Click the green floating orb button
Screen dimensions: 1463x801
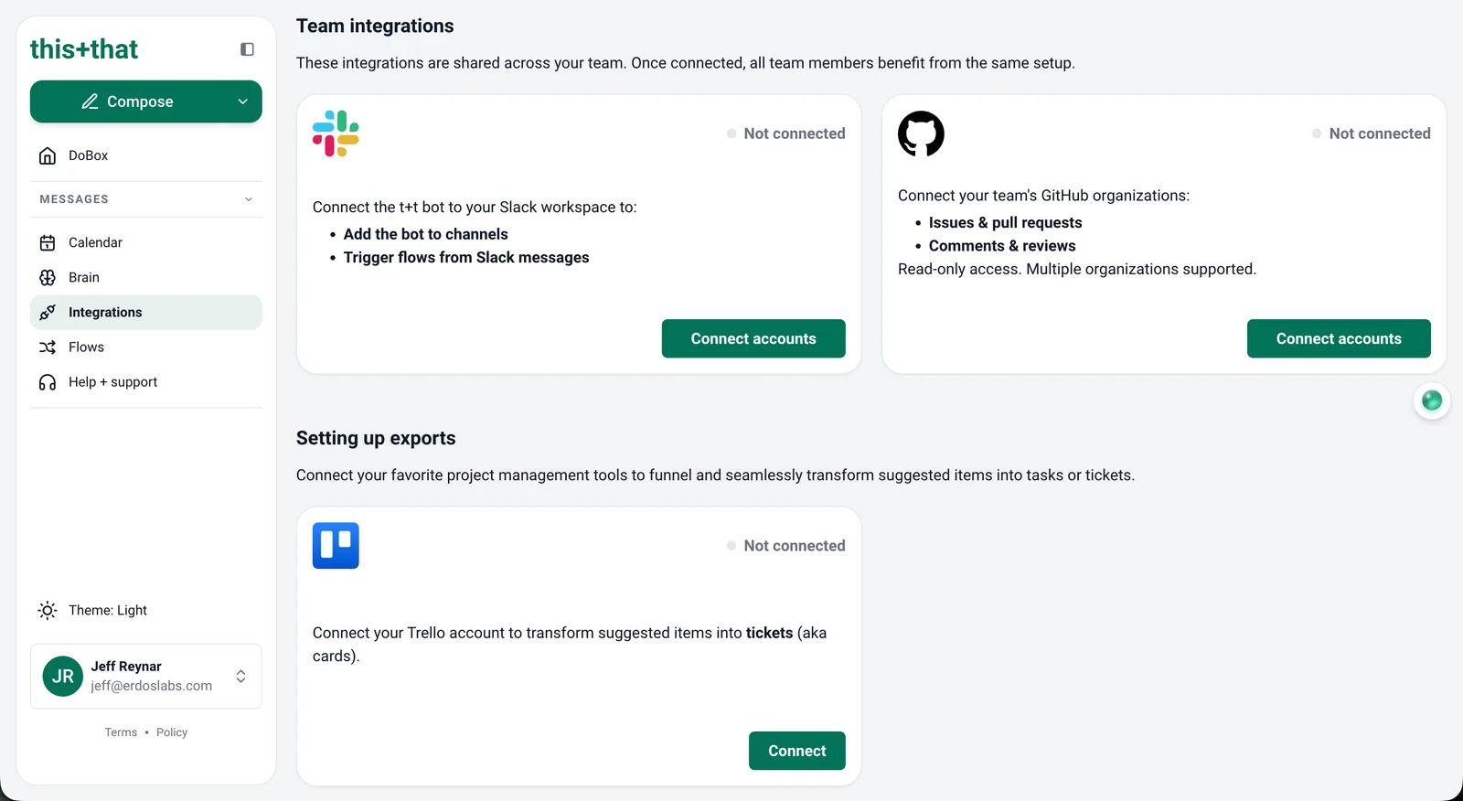1432,400
